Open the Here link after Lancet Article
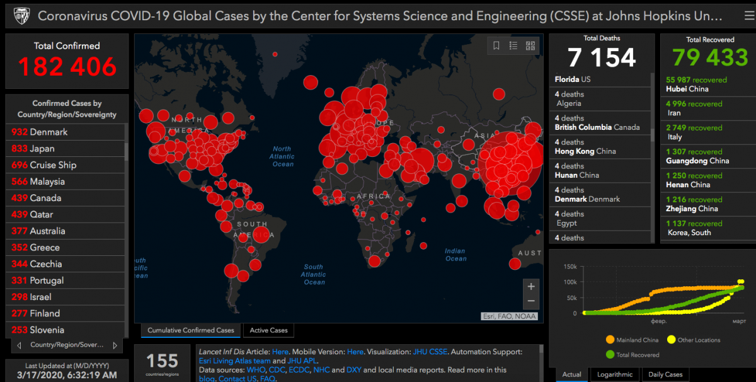 [x=280, y=352]
